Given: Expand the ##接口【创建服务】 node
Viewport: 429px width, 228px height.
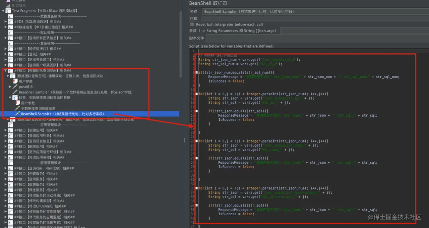Looking at the screenshot, I should tap(6, 174).
